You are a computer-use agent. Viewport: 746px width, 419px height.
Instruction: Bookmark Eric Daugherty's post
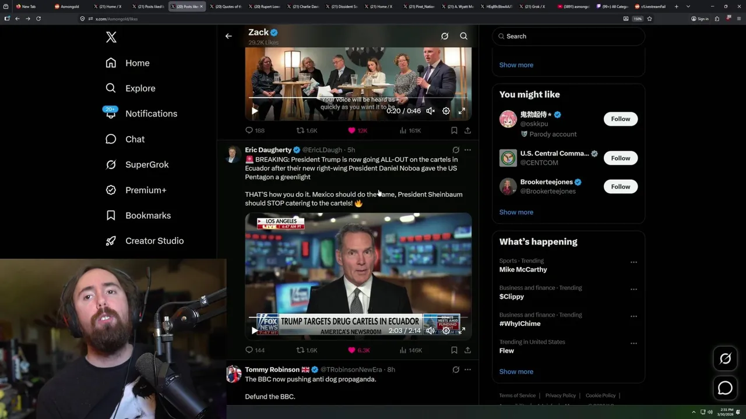[x=454, y=350]
